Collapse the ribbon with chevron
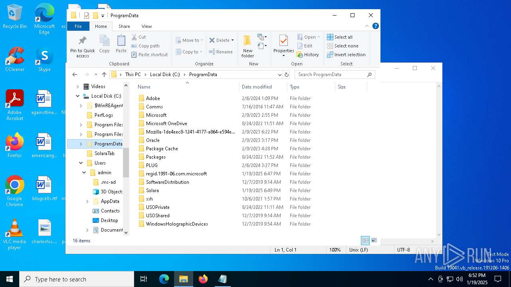Image resolution: width=511 pixels, height=287 pixels. [367, 26]
